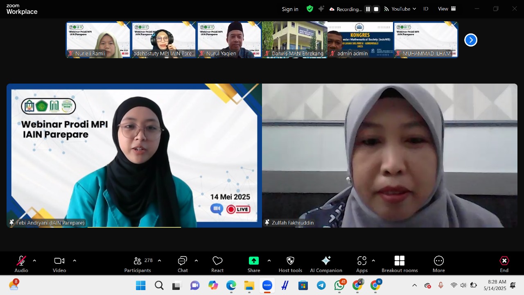Open Host tools shield icon

(x=290, y=264)
